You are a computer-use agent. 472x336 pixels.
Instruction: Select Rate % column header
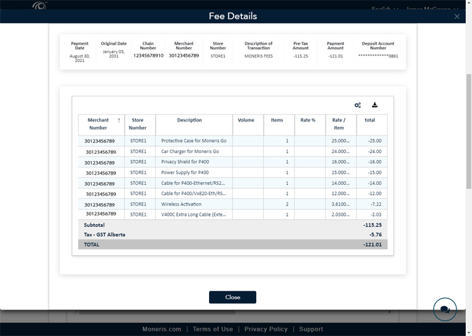pos(310,125)
